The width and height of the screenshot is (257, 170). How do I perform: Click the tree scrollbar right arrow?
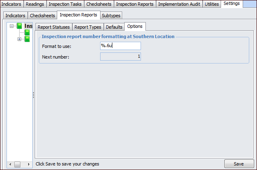[29, 164]
